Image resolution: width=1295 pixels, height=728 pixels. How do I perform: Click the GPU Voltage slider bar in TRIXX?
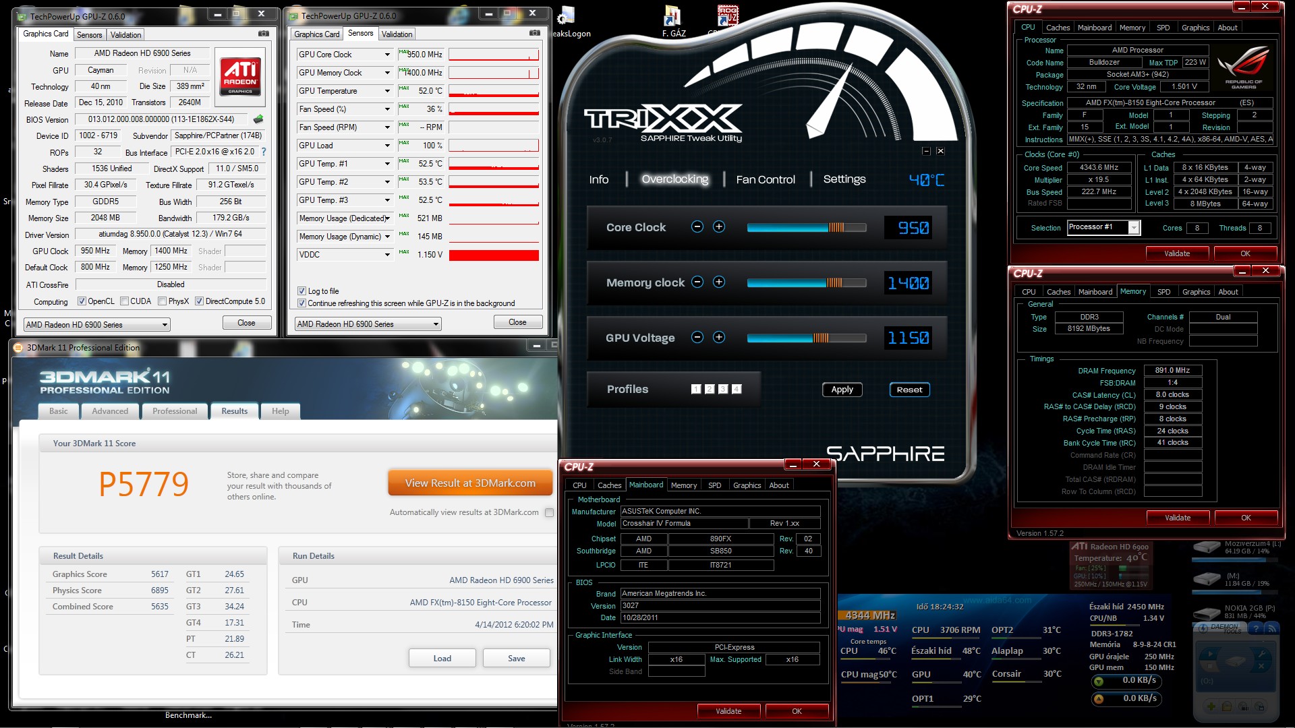tap(807, 338)
